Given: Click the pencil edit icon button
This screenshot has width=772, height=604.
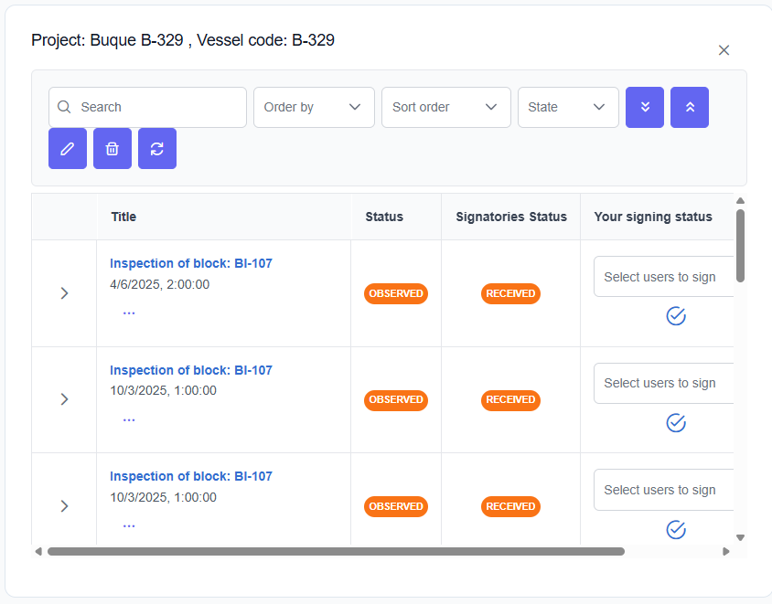Looking at the screenshot, I should point(68,149).
